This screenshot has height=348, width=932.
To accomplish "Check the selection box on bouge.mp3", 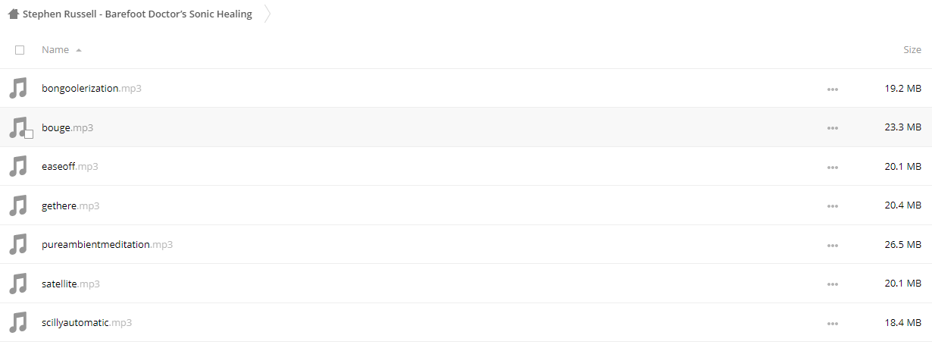I will click(29, 134).
